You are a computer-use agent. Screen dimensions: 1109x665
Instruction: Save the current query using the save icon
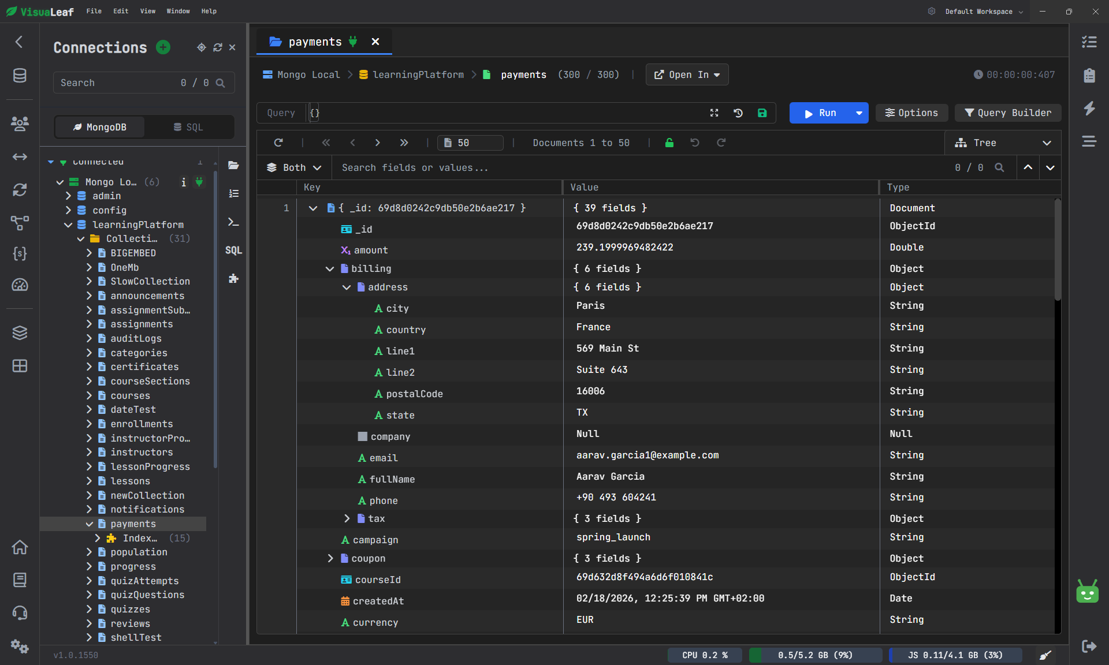[x=762, y=113]
